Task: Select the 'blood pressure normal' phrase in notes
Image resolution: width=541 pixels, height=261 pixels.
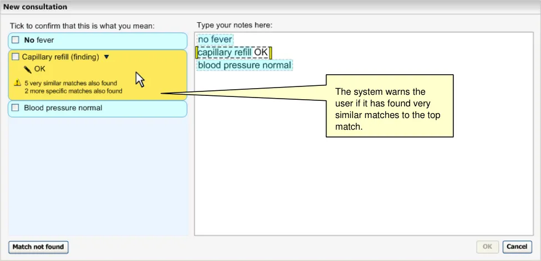Action: (244, 65)
